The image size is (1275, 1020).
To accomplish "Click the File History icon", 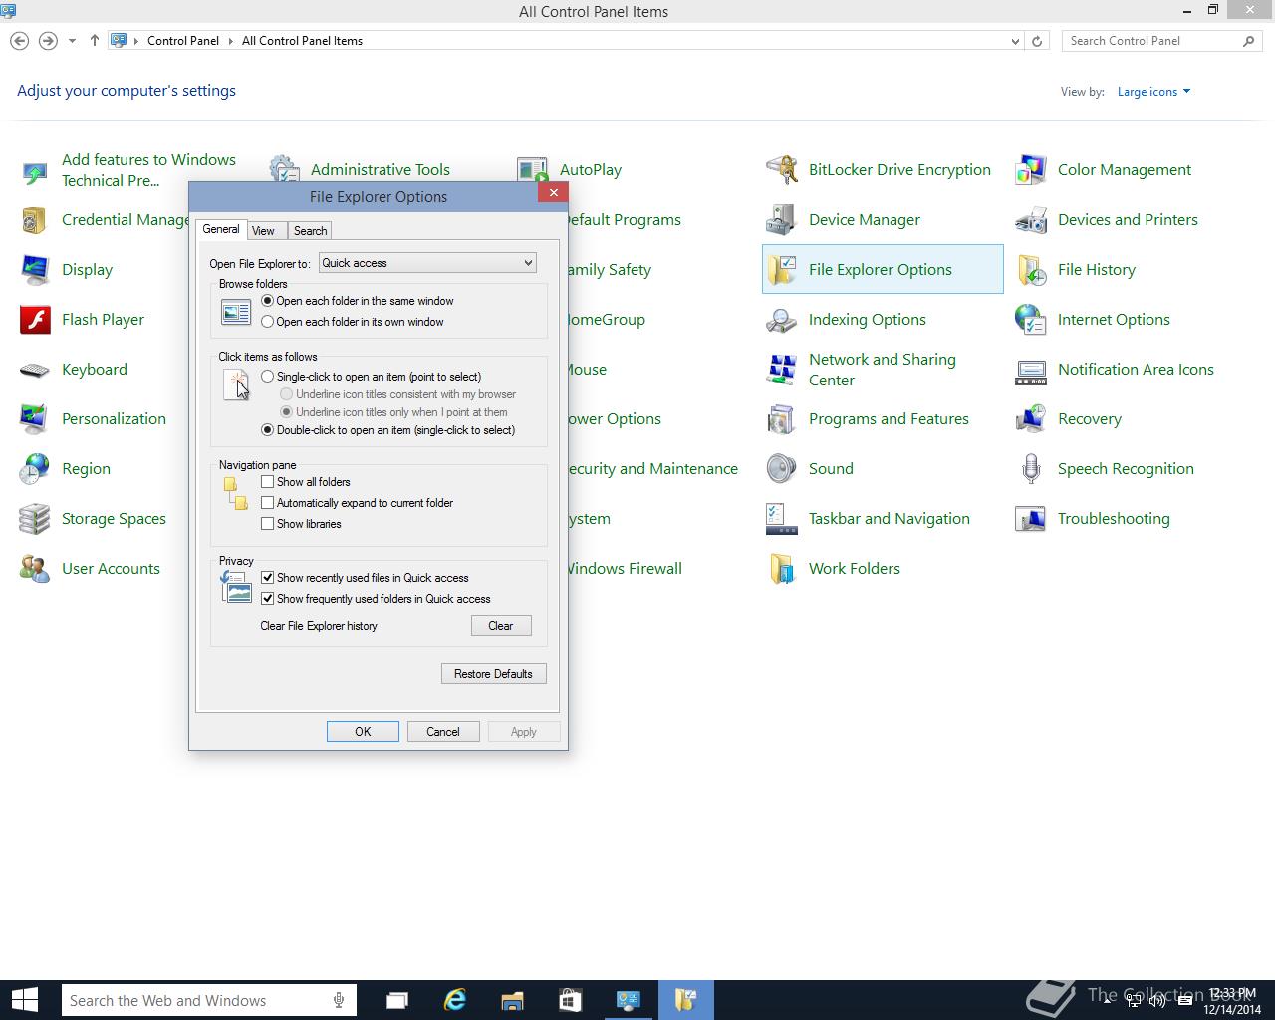I will click(x=1030, y=270).
